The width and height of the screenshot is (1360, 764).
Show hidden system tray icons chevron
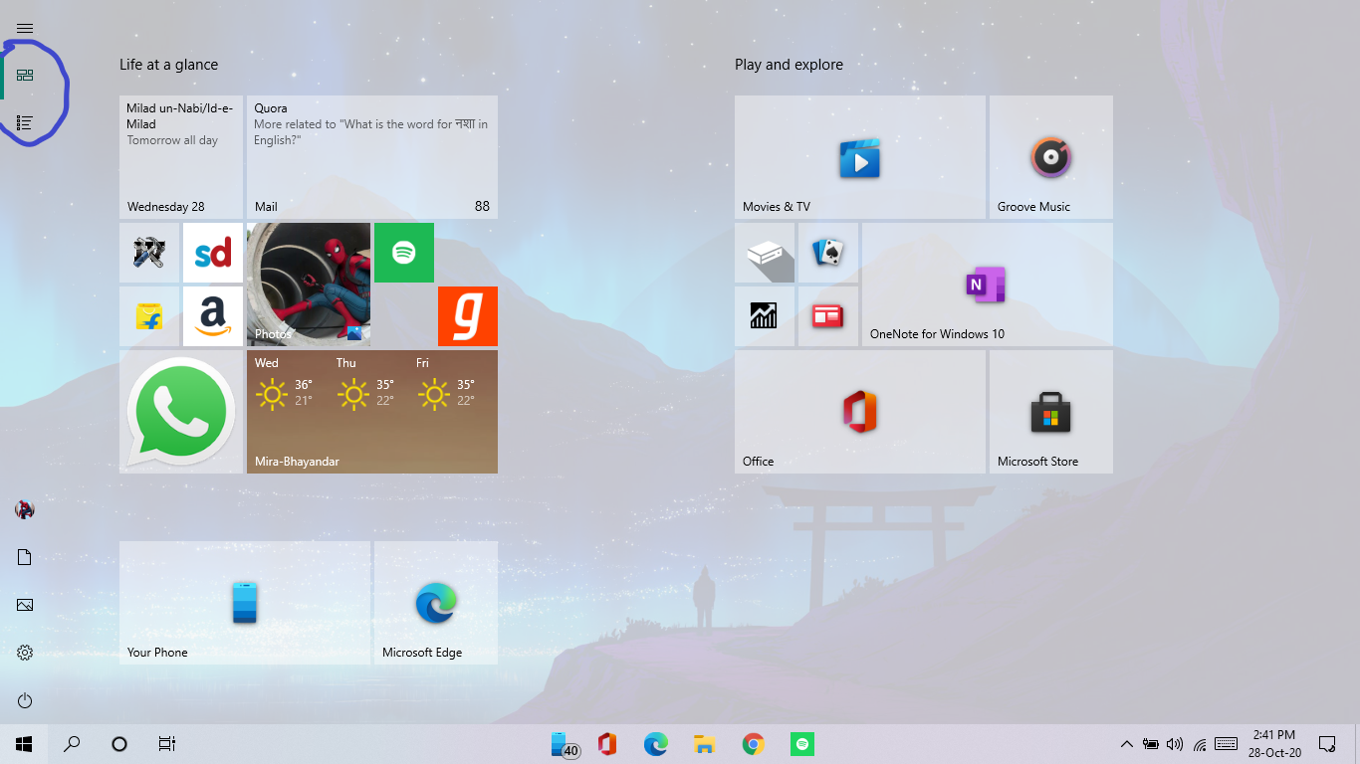click(1127, 744)
